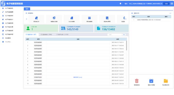Open the 预归档案卷 shortcut tile
The height and width of the screenshot is (95, 174).
(90, 19)
